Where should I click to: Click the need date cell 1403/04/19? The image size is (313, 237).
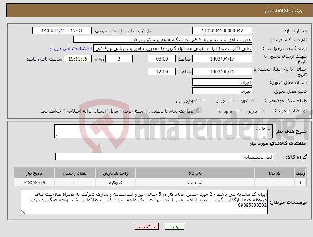tap(34, 183)
